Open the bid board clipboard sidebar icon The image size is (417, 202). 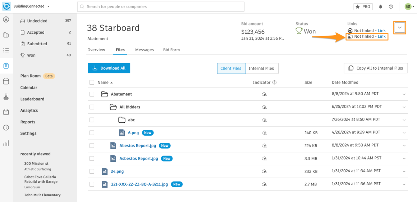click(6, 66)
